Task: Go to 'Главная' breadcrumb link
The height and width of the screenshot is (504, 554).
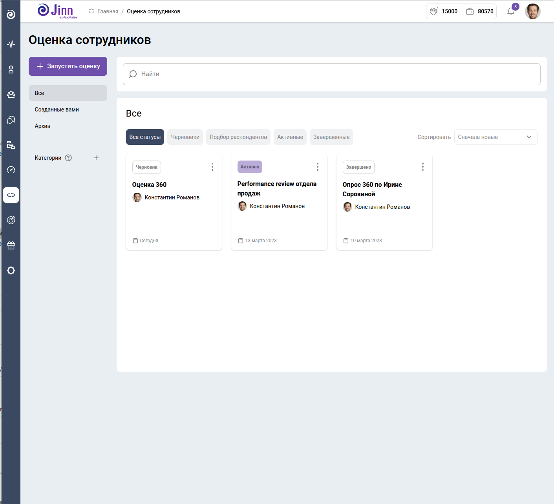Action: (108, 11)
